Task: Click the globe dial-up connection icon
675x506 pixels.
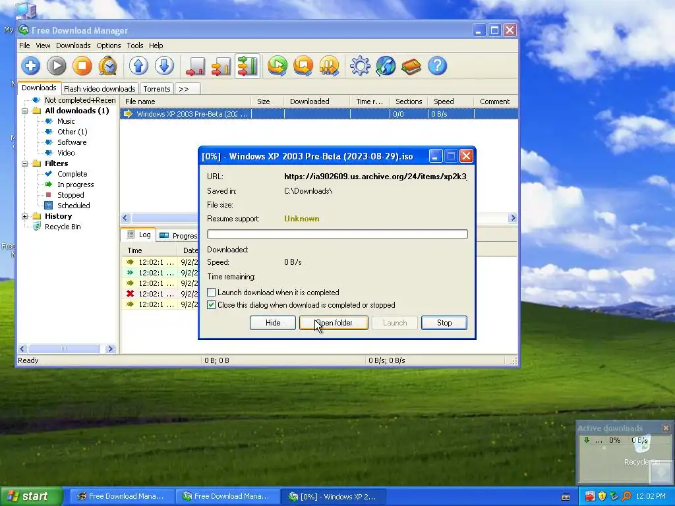Action: 386,66
